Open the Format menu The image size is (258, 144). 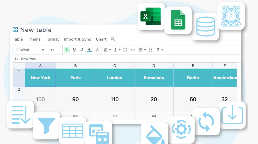[x=52, y=39]
